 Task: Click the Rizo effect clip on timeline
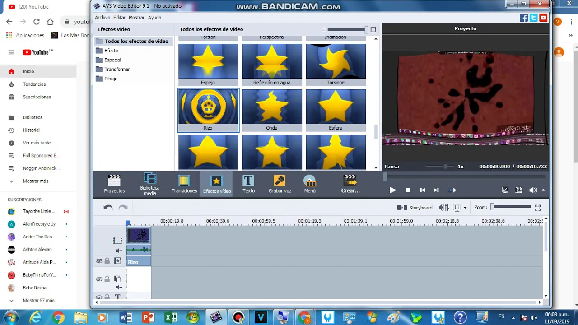tap(139, 262)
